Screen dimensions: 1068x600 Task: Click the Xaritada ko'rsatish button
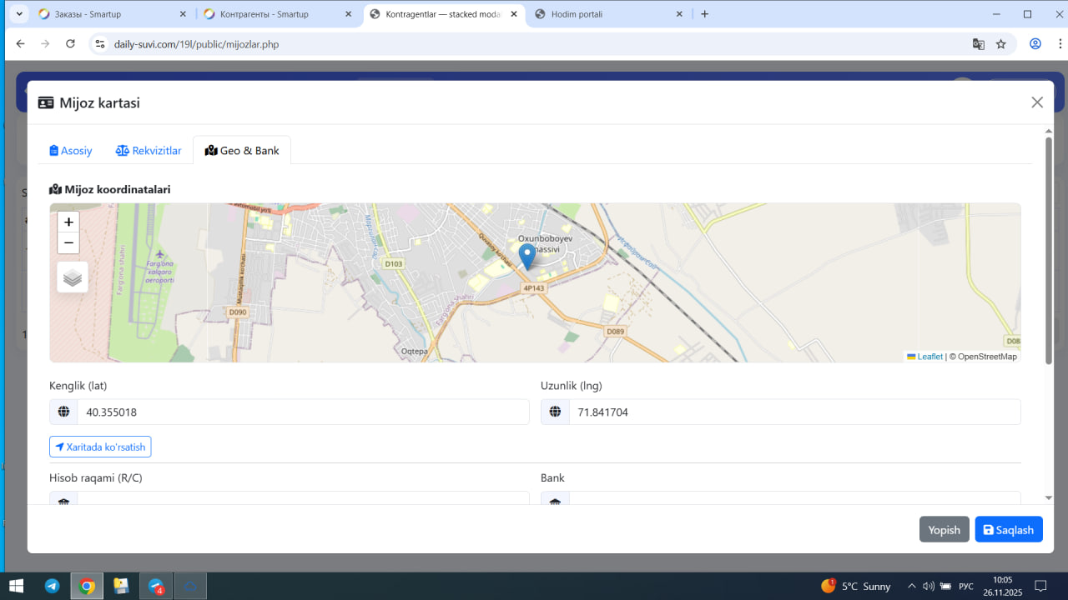(100, 447)
